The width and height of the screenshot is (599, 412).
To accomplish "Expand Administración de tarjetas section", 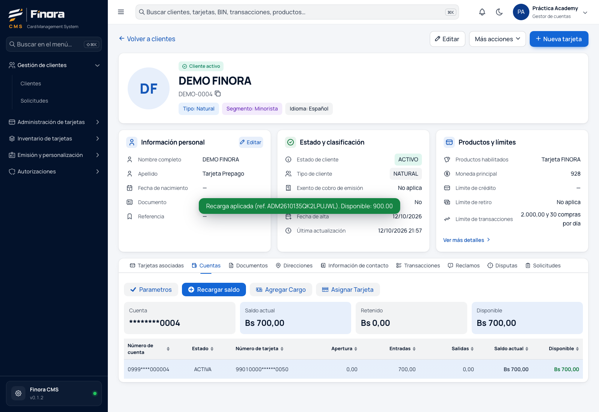I will (54, 122).
